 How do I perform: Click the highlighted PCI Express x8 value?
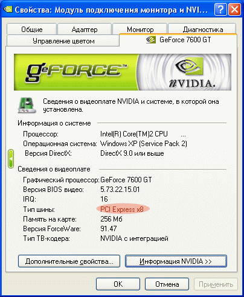click(x=123, y=209)
